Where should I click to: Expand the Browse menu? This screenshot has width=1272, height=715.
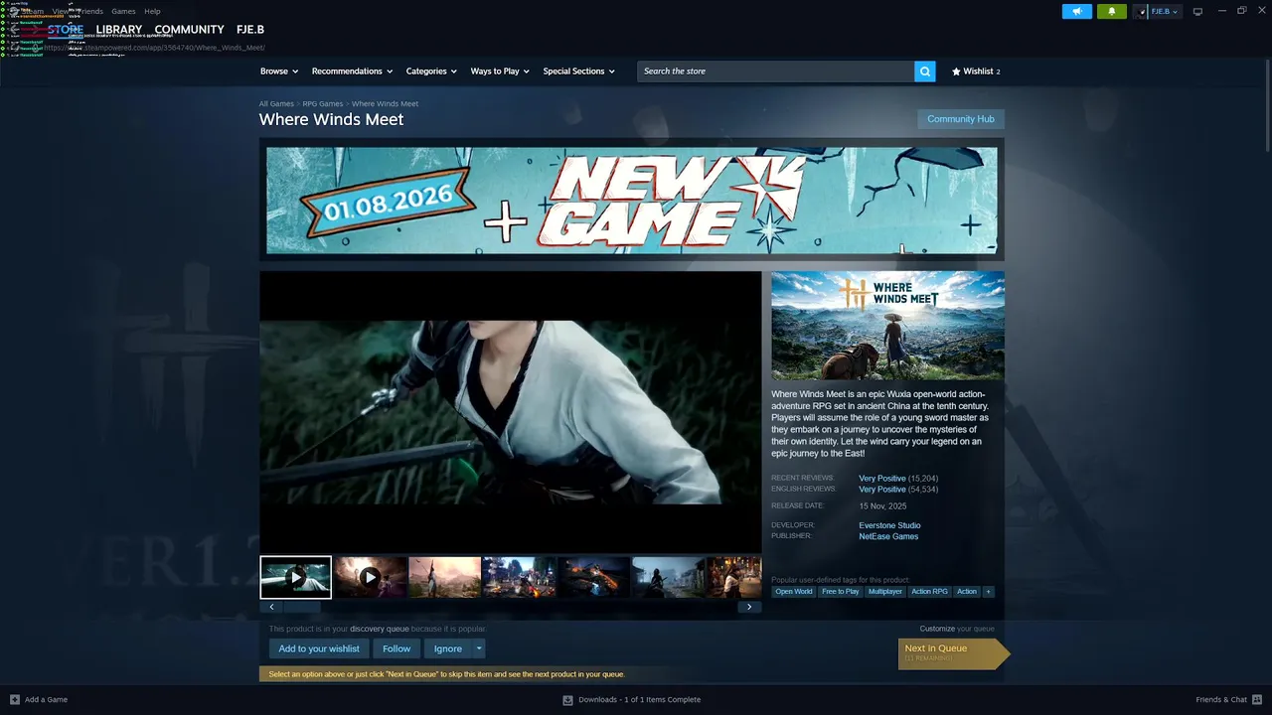click(279, 71)
